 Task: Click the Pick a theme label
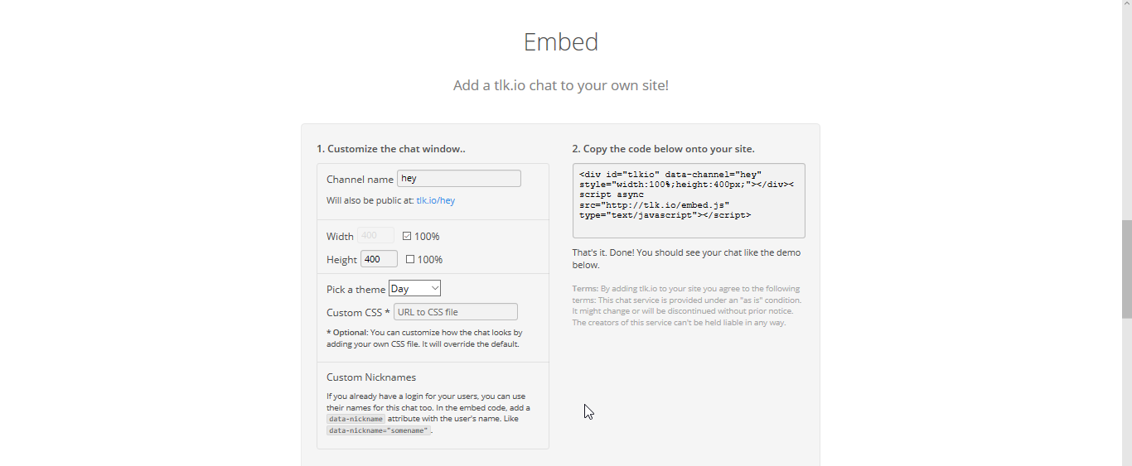[x=356, y=289]
